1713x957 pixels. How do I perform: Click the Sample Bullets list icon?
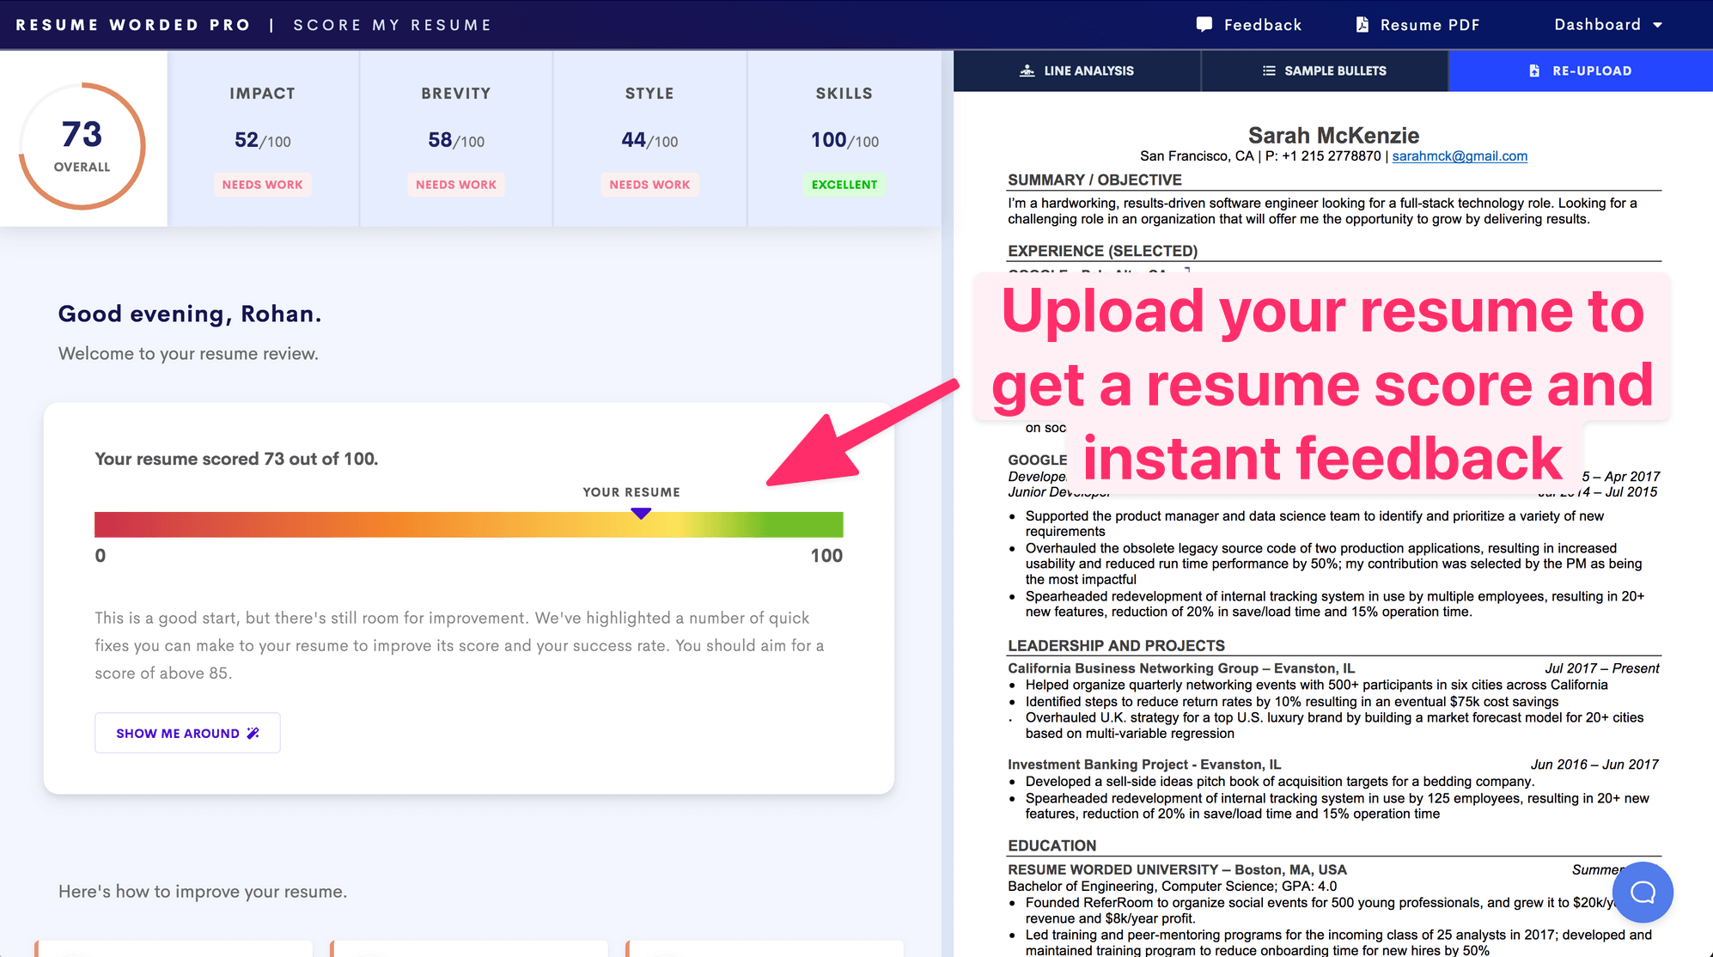pos(1269,70)
